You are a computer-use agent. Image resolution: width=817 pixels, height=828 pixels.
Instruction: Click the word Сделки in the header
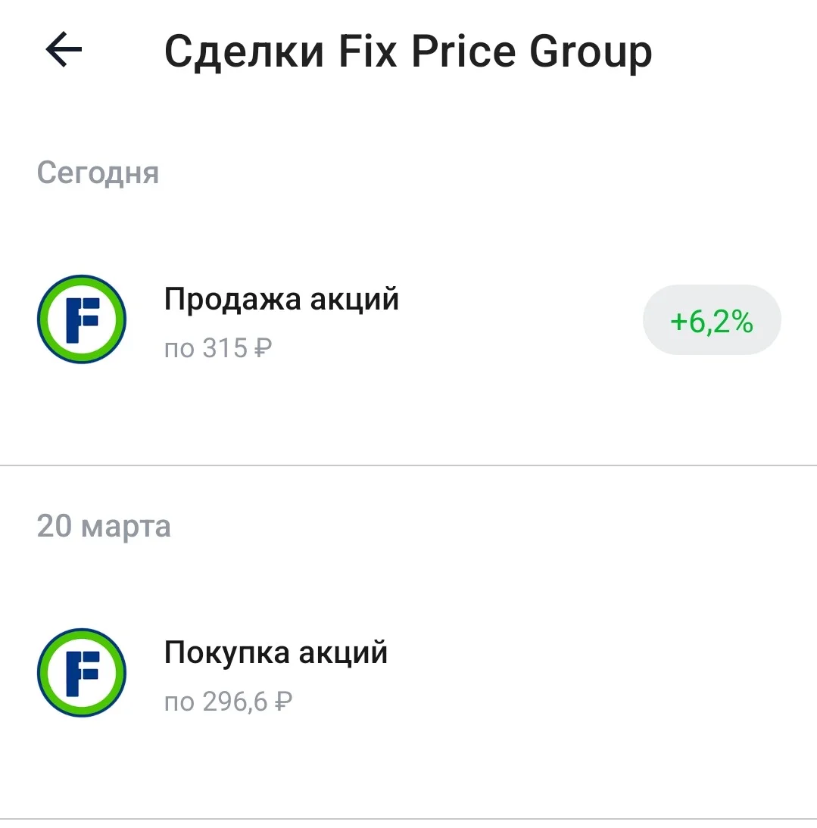244,51
